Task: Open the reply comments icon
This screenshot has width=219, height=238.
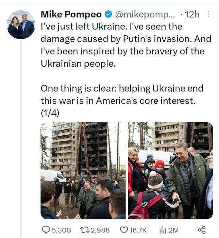Action: pos(45,230)
